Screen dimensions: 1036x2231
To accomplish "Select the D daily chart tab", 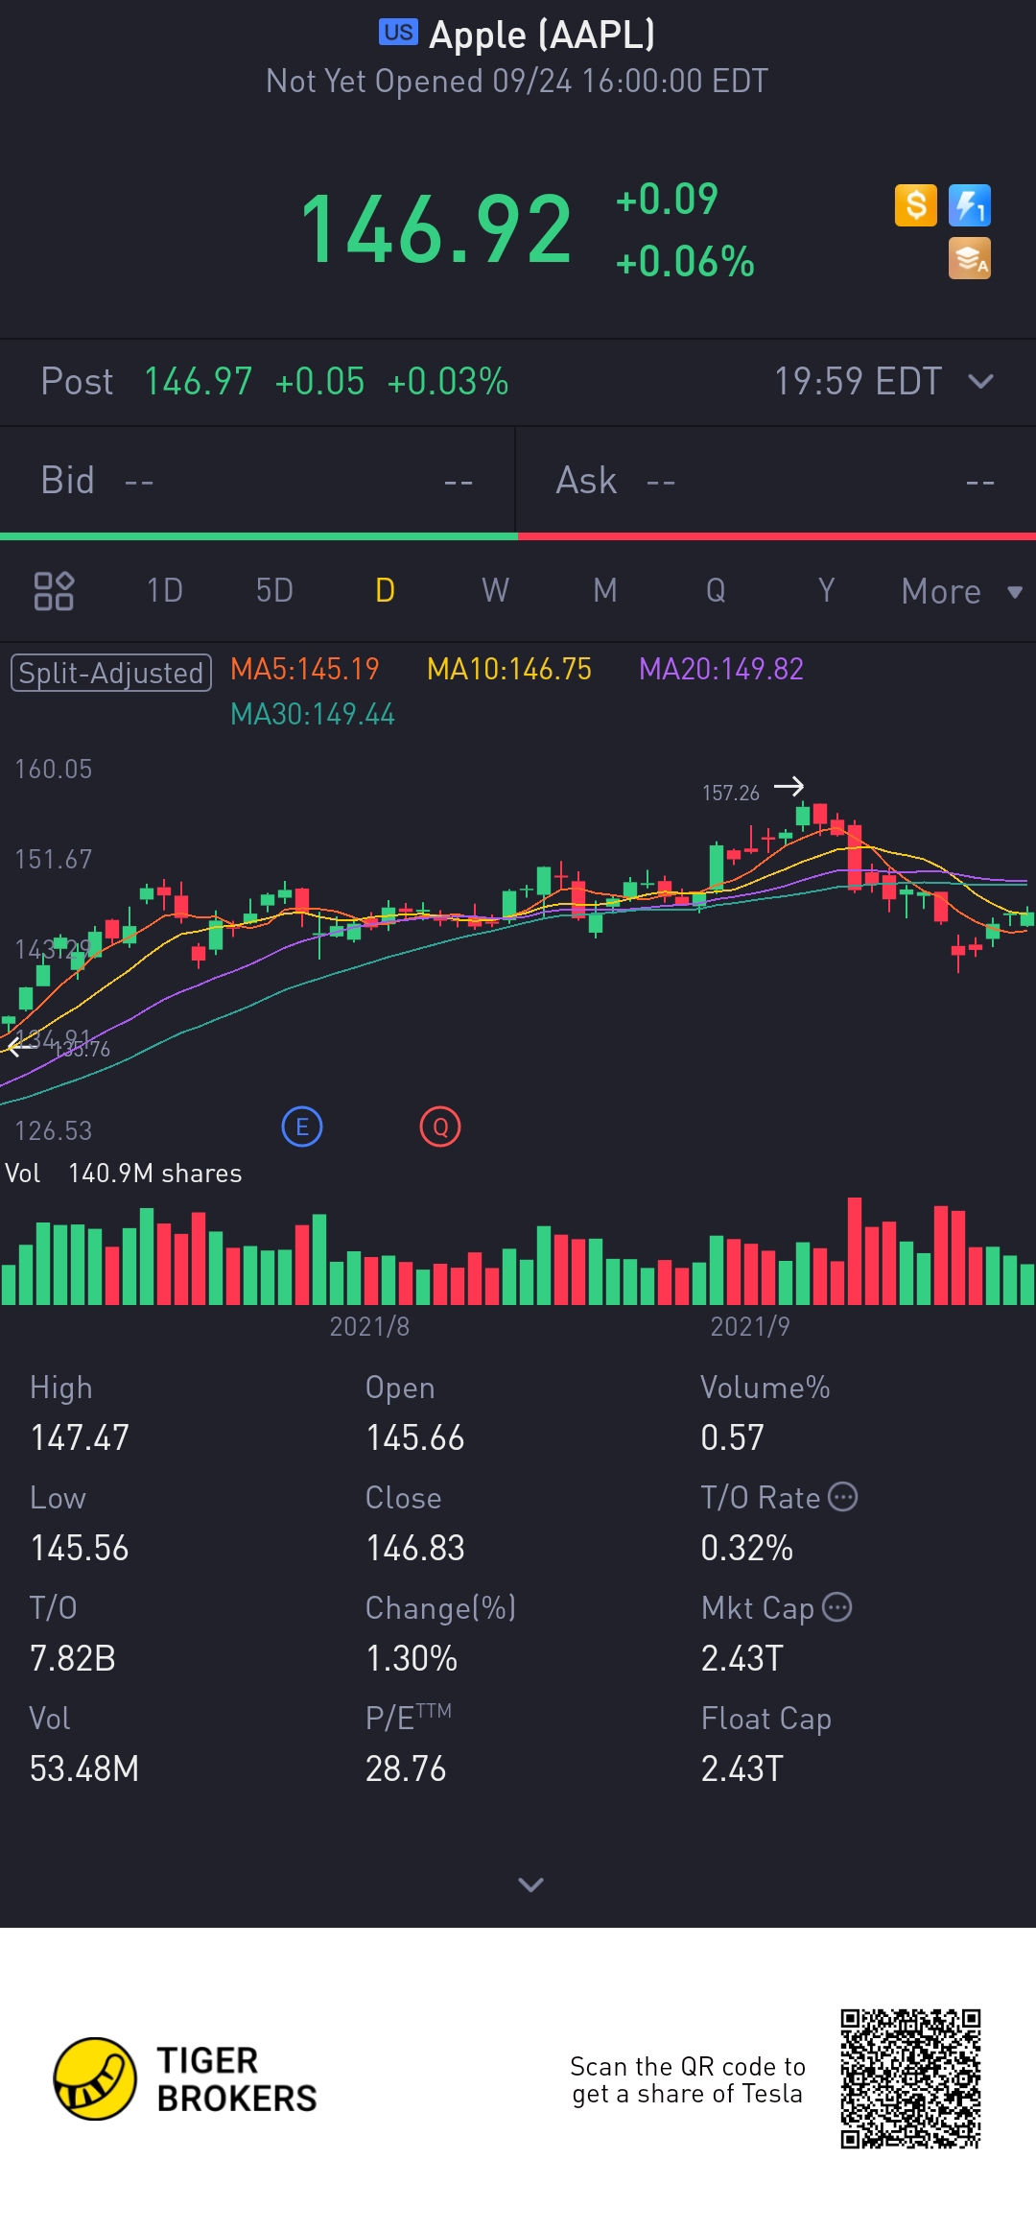I will pyautogui.click(x=385, y=590).
